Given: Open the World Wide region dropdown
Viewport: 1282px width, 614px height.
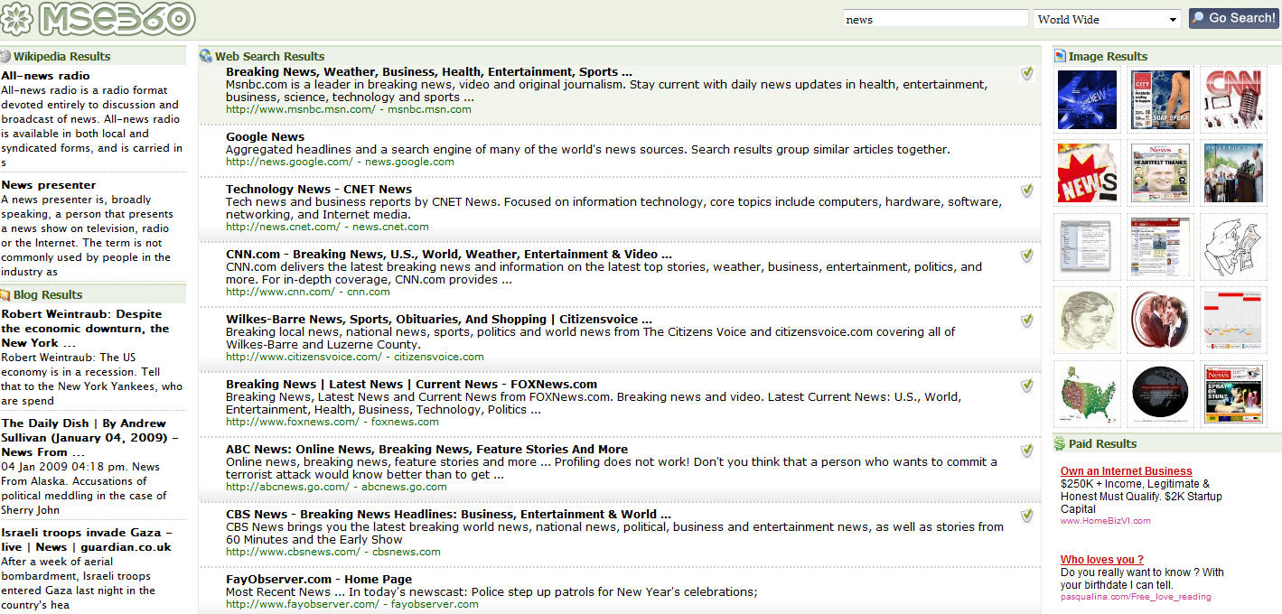Looking at the screenshot, I should (x=1107, y=19).
